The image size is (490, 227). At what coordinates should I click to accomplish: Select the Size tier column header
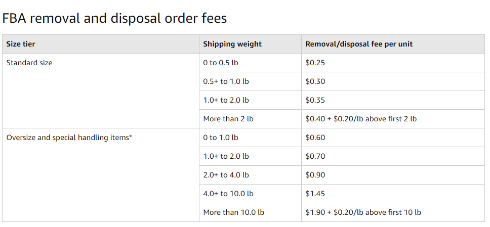101,44
